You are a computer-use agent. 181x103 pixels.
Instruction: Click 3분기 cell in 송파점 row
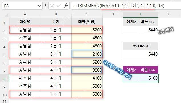(x=56, y=62)
